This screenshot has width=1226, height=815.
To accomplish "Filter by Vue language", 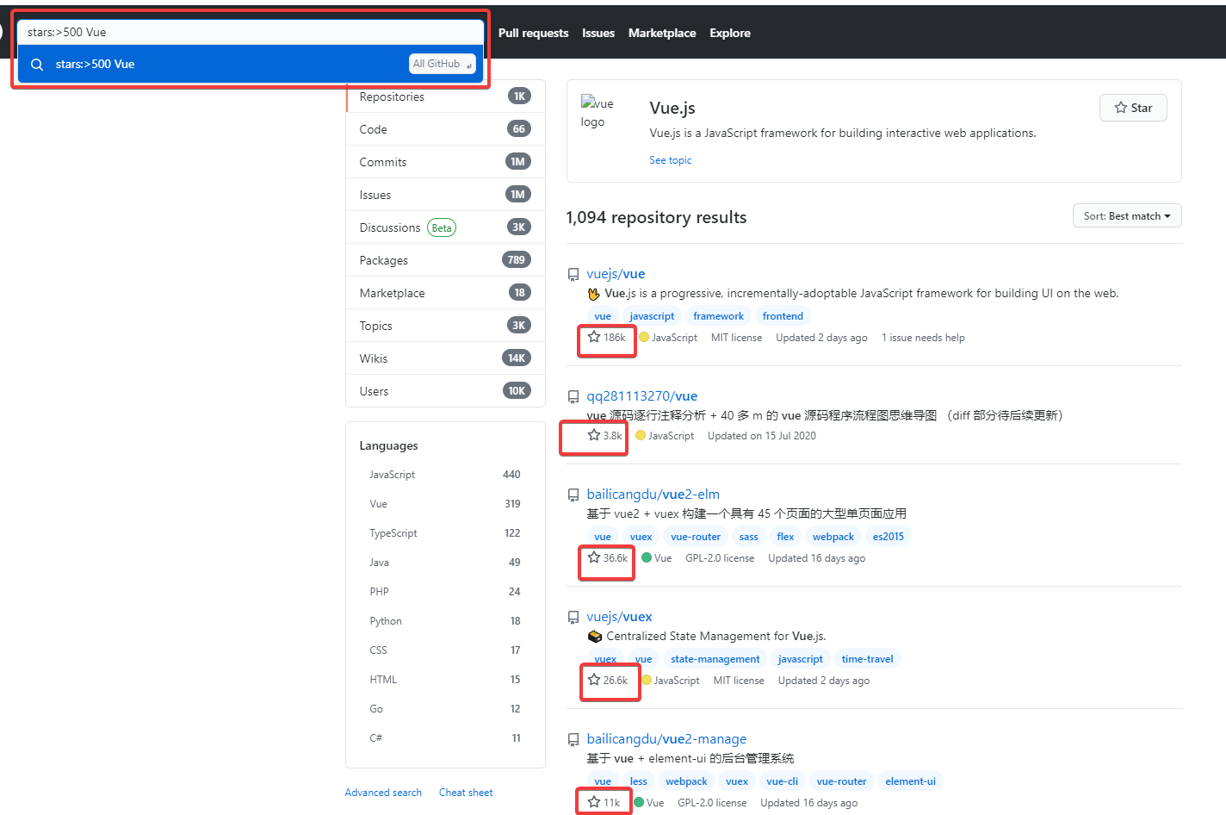I will click(445, 504).
